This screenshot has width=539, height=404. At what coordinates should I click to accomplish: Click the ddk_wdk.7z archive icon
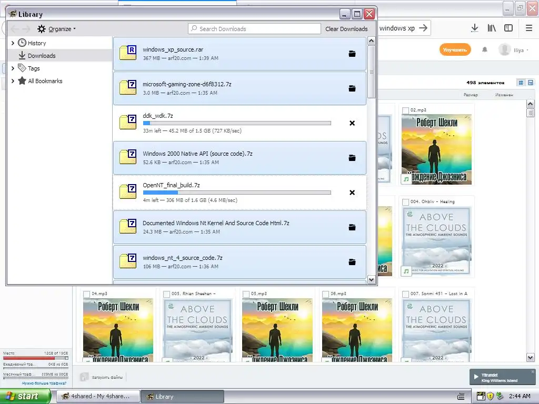tap(128, 122)
